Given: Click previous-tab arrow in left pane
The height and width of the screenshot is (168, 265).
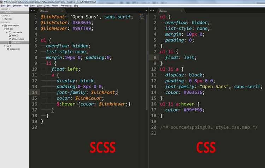Looking at the screenshot, I should click(x=31, y=11).
